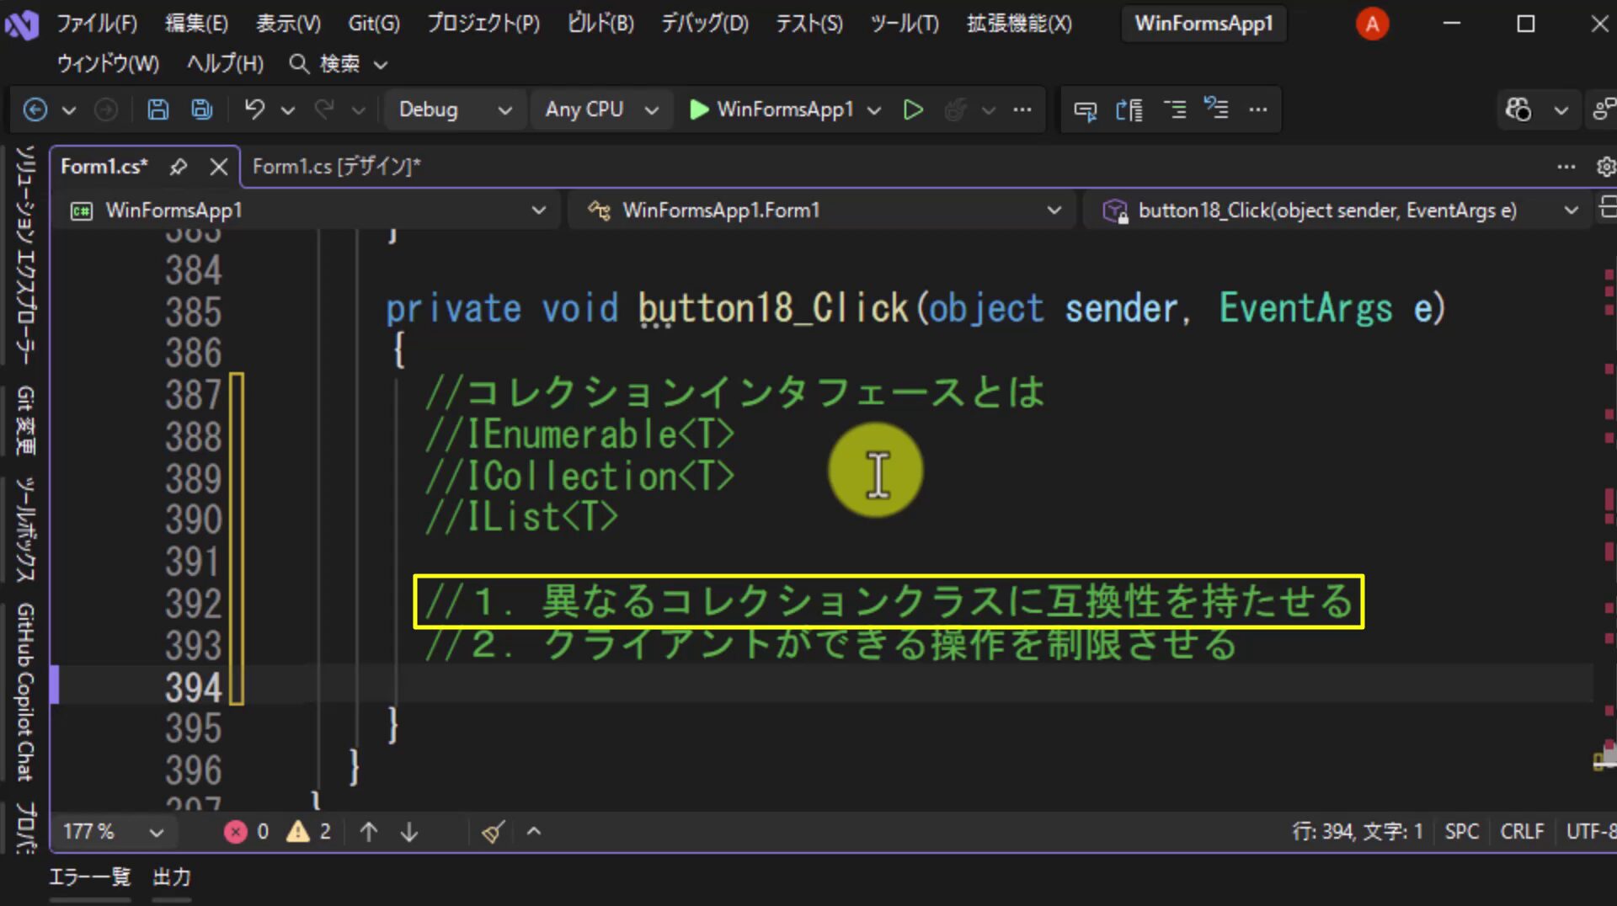Expand the navigate backward history dropdown
Screen dimensions: 1617x906
pyautogui.click(x=69, y=110)
